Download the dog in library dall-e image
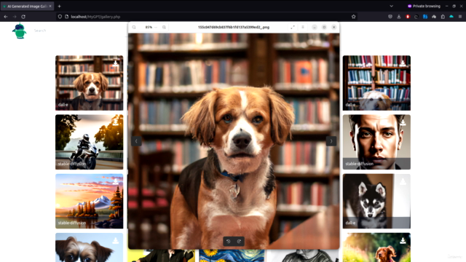Image resolution: width=466 pixels, height=262 pixels. click(115, 63)
